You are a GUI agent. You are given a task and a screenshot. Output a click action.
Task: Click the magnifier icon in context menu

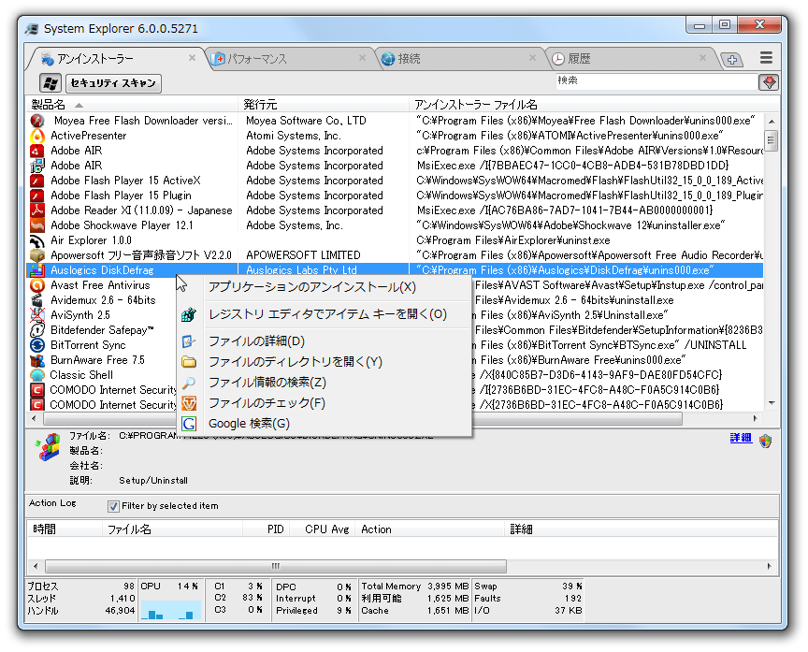189,383
